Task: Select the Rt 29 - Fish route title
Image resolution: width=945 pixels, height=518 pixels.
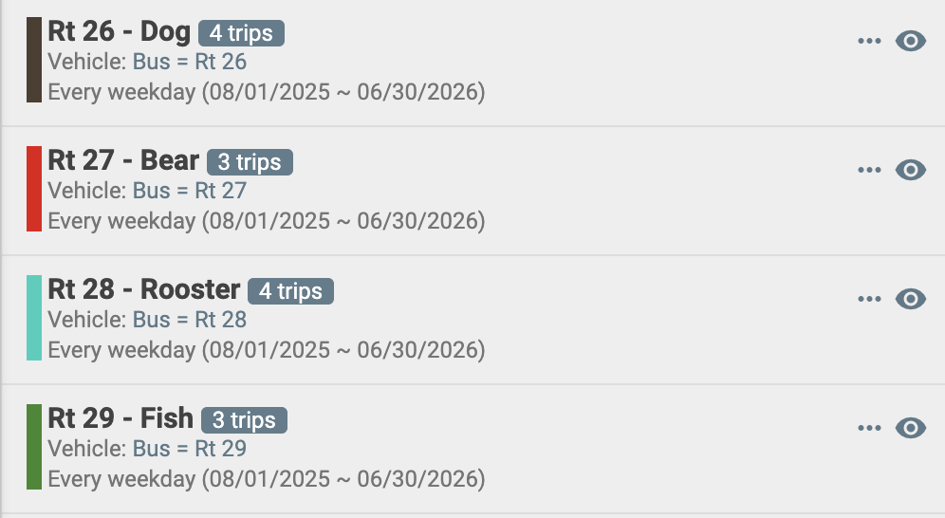Action: tap(120, 418)
